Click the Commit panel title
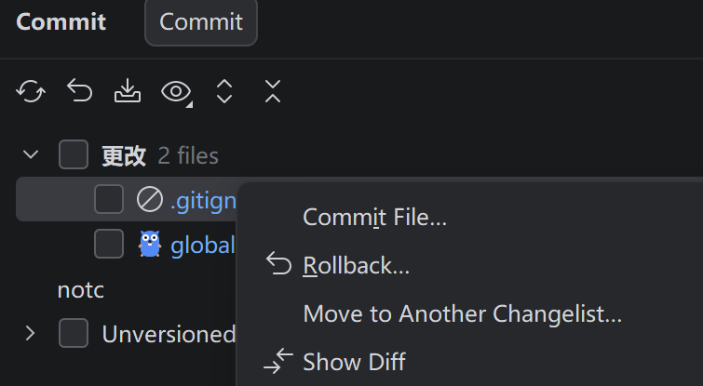 pos(61,22)
